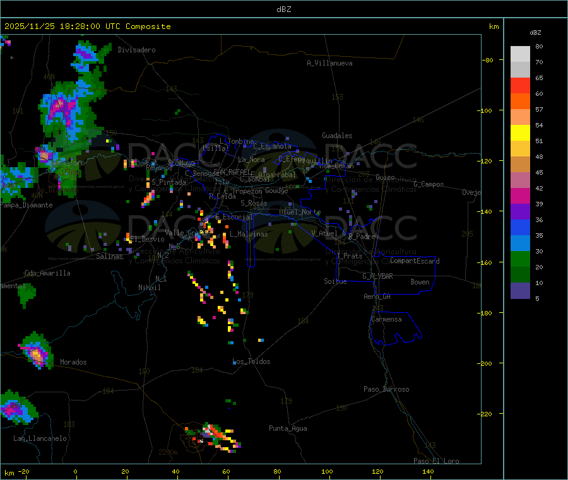This screenshot has width=568, height=480.
Task: Click the SAN_RAFAEL city label
Action: pos(232,172)
